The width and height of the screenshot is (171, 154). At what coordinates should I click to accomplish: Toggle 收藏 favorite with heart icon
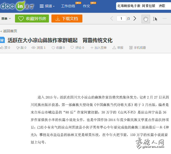58,48
